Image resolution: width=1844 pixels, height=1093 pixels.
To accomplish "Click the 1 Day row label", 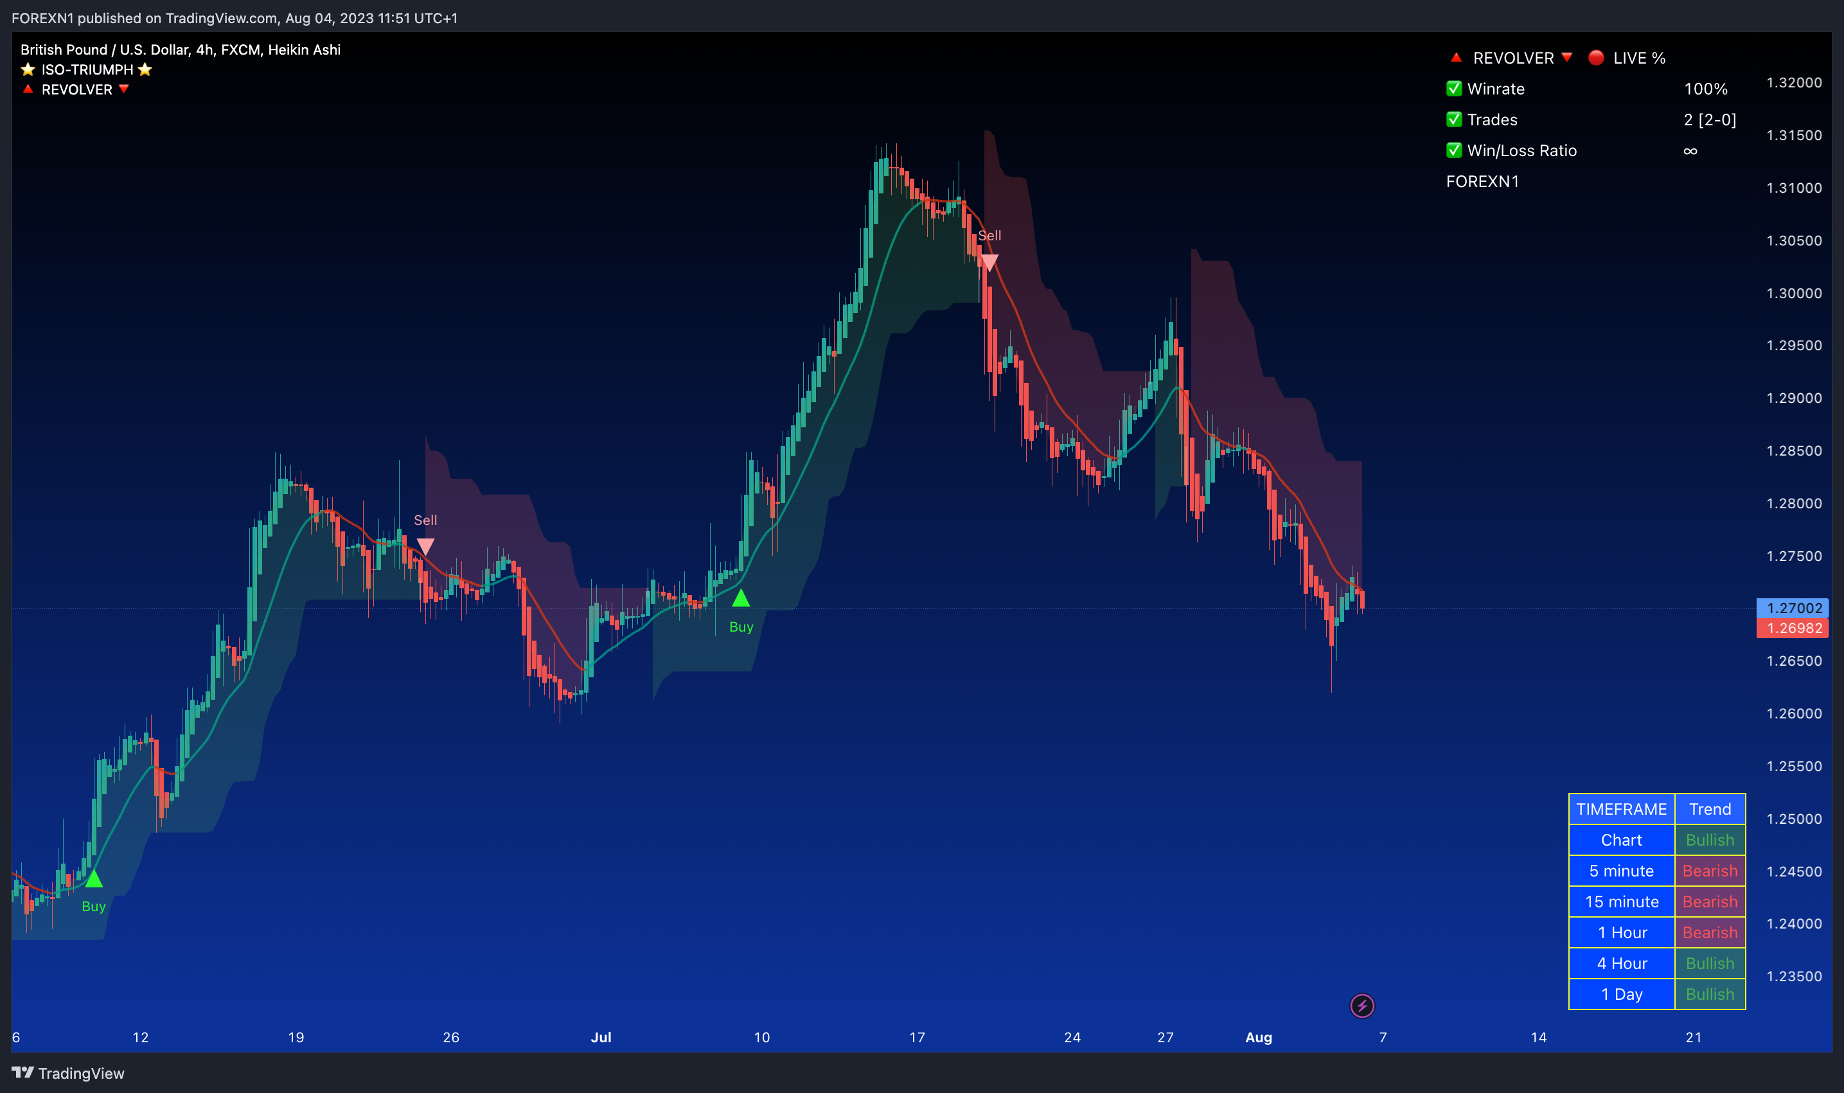I will click(1622, 994).
